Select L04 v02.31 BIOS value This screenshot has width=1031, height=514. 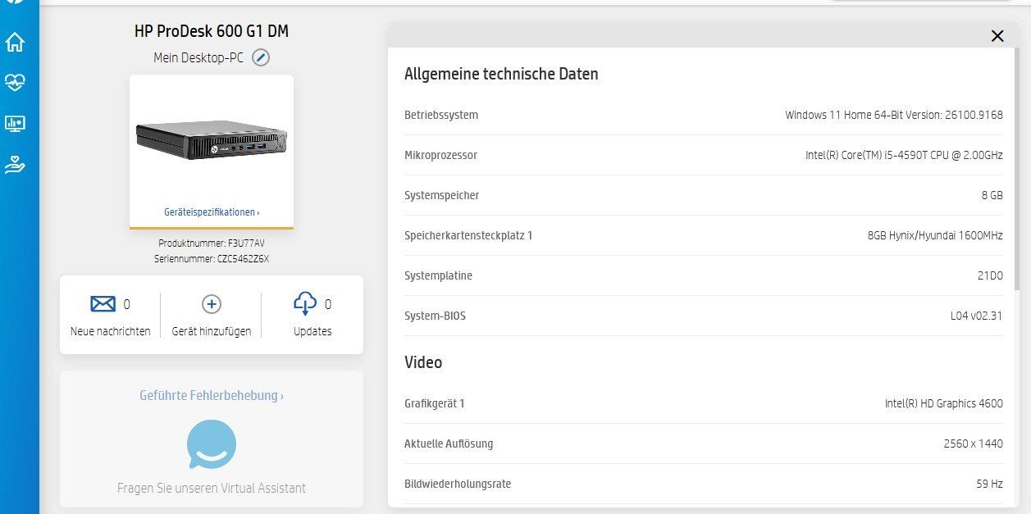tap(976, 316)
